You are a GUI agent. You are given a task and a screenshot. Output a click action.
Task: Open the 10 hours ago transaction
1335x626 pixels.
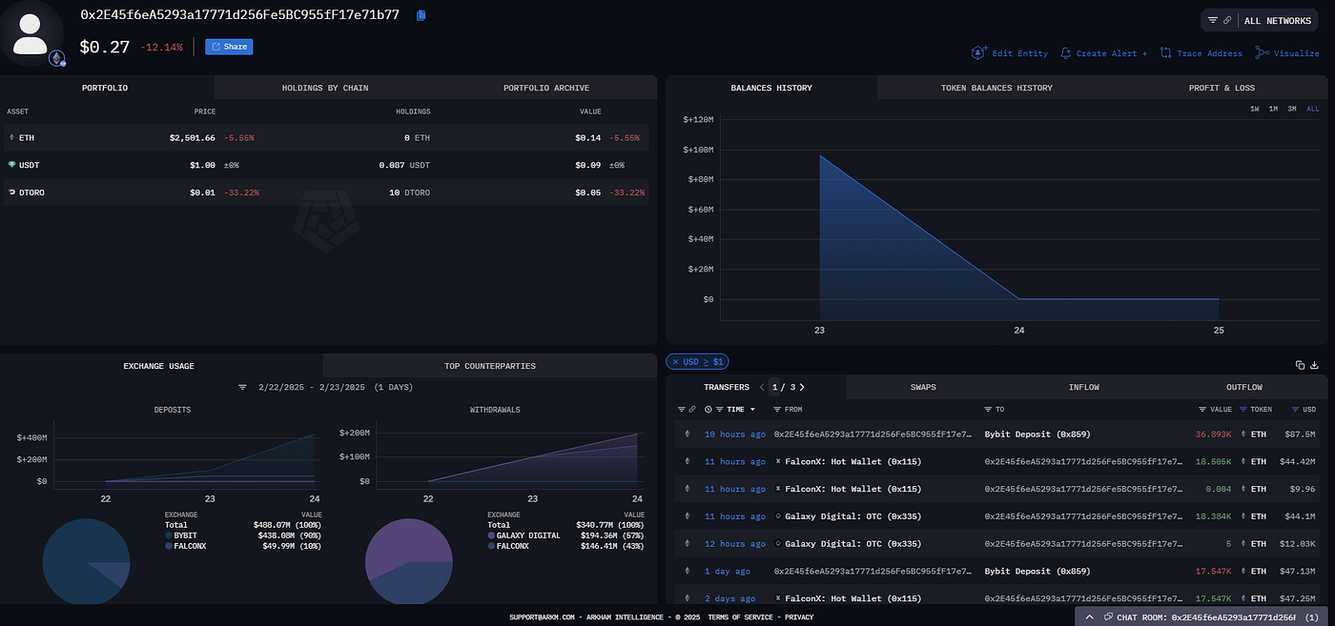pyautogui.click(x=734, y=434)
